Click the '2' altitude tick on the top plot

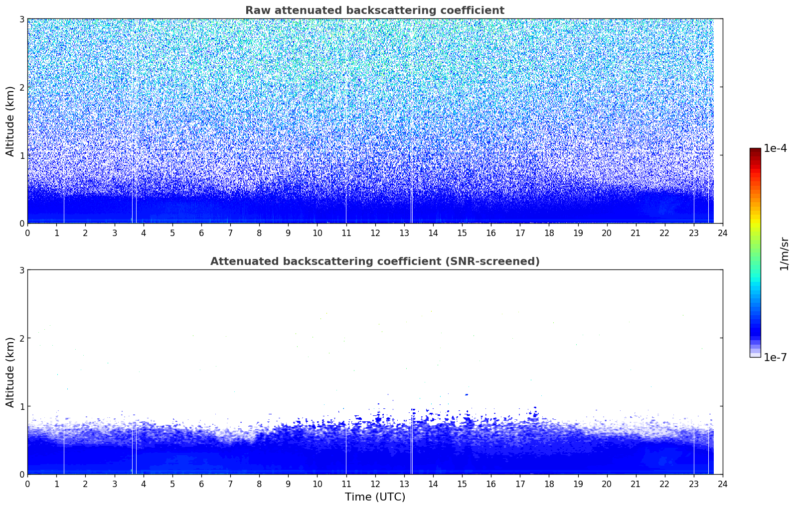[22, 87]
